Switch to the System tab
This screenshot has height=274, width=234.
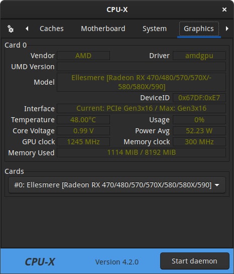point(155,29)
